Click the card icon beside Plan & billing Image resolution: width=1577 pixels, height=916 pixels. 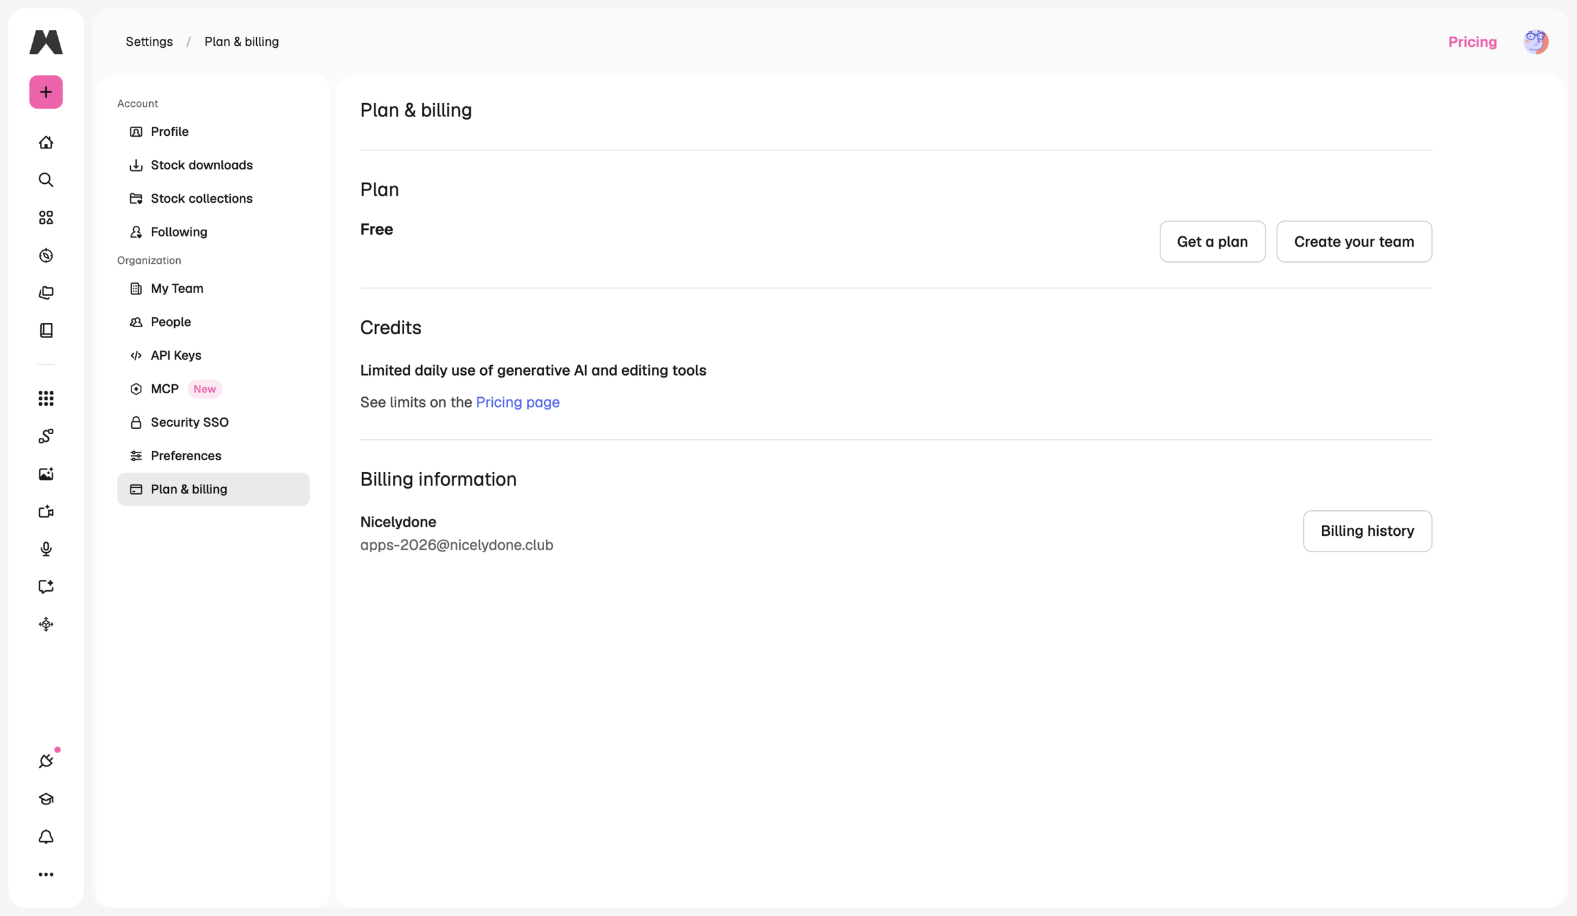(x=136, y=489)
